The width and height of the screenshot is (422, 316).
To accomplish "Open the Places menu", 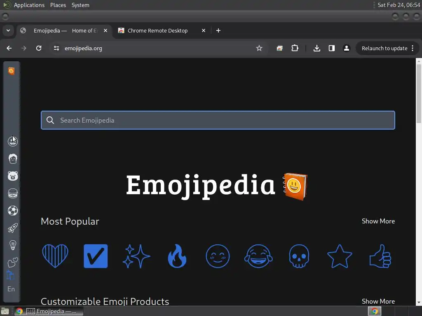I will (58, 5).
